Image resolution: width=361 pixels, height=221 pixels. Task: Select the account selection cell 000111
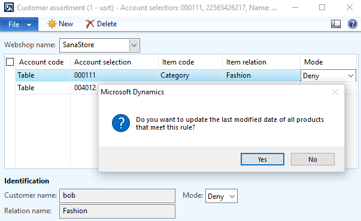click(x=114, y=75)
